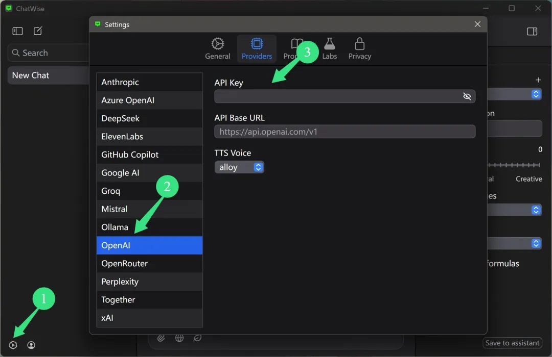The width and height of the screenshot is (552, 357).
Task: Click the search magnifier icon
Action: pos(16,53)
